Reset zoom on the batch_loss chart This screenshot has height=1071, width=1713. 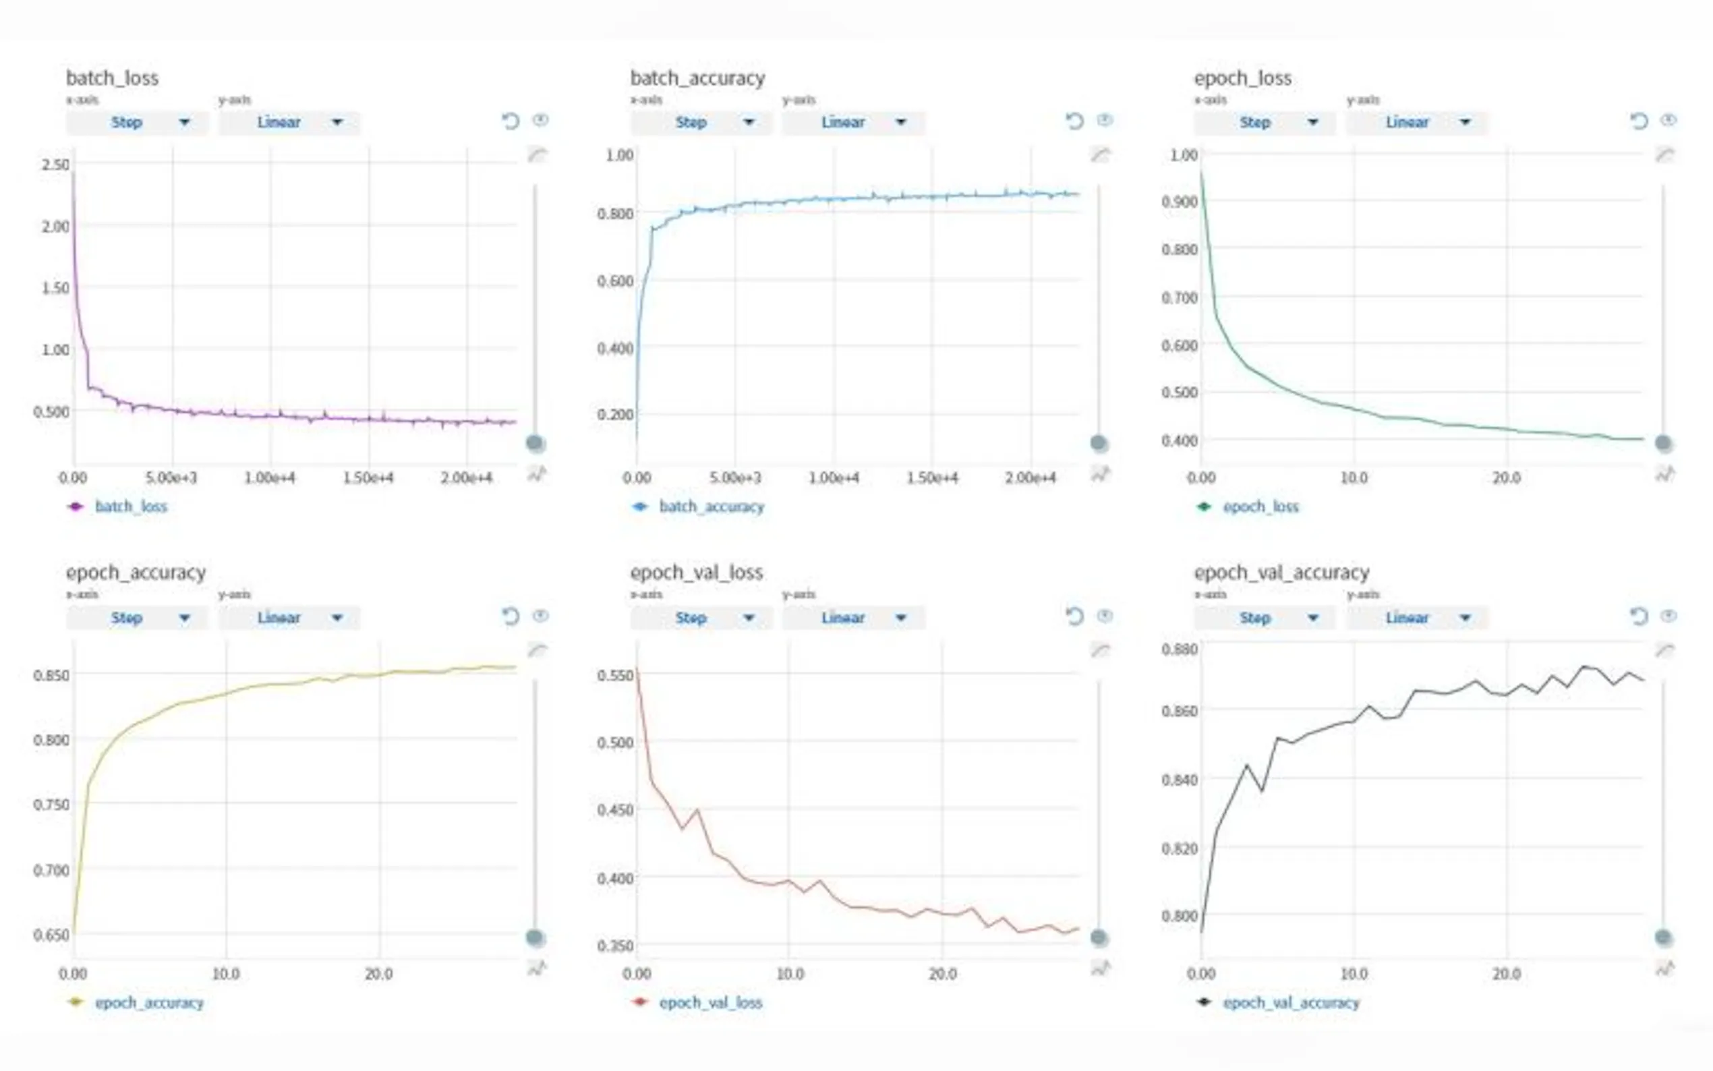pos(510,121)
